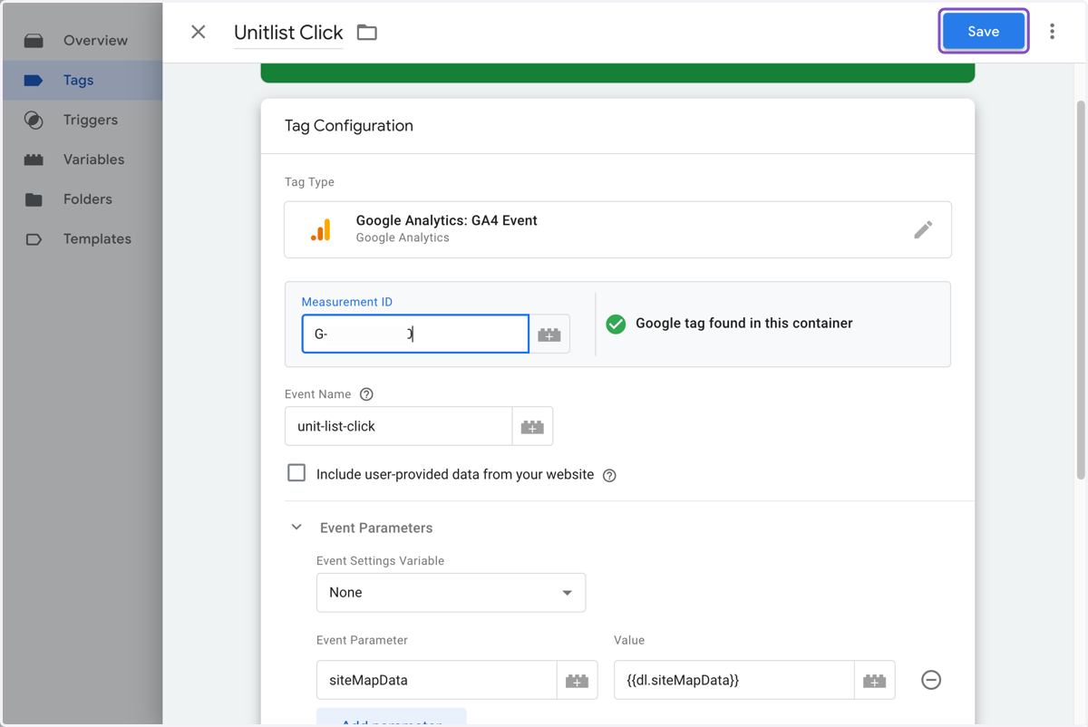Open Overview in the sidebar
The image size is (1088, 727).
(95, 40)
